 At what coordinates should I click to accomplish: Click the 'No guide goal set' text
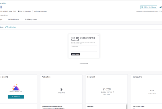[16, 92]
